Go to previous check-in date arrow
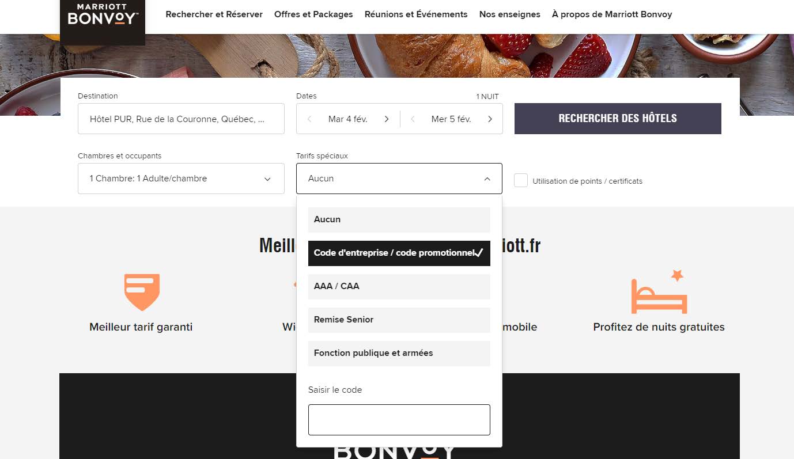 (309, 119)
